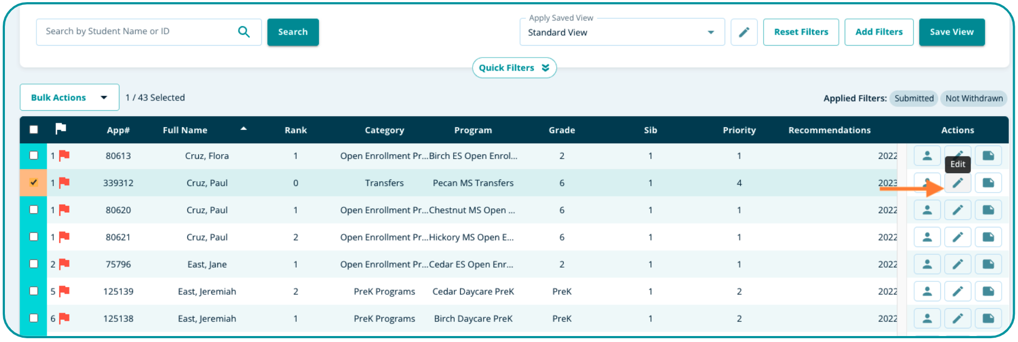1018x342 pixels.
Task: Click pencil icon next to Standard View
Action: (x=744, y=32)
